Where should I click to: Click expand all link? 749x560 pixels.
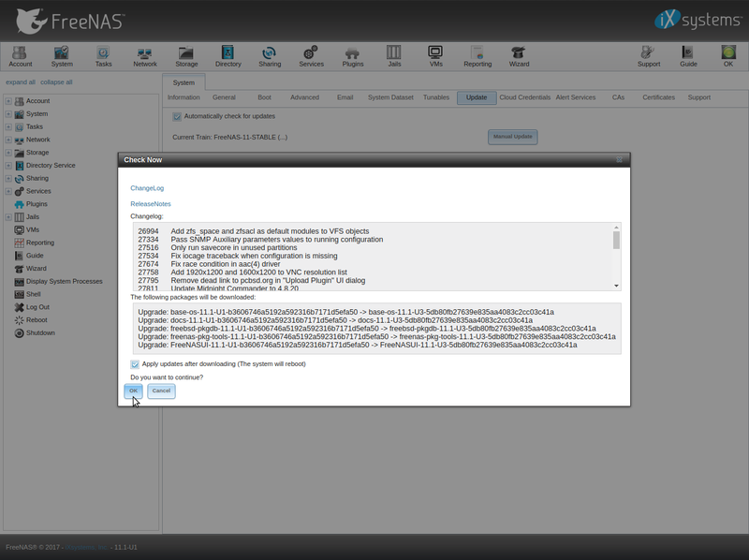click(x=21, y=82)
